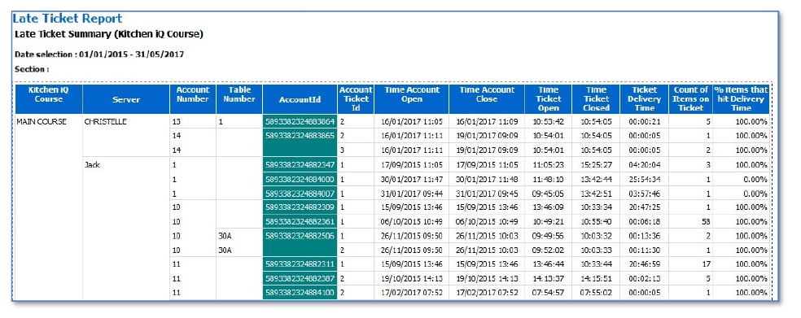Click the Kitchen iQ Course column header
Image resolution: width=801 pixels, height=318 pixels.
coord(49,99)
